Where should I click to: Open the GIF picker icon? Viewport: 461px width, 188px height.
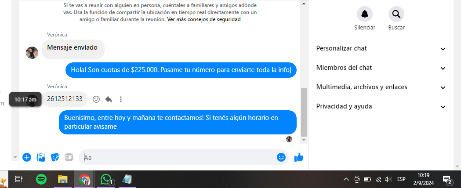(x=69, y=157)
